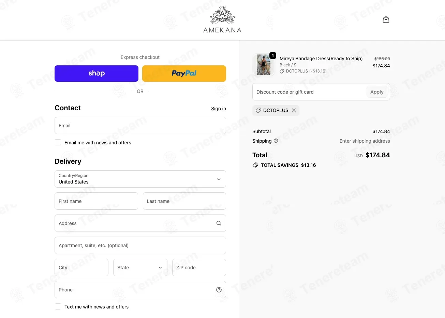This screenshot has height=318, width=445.
Task: Choose PayPal express checkout
Action: click(x=184, y=74)
